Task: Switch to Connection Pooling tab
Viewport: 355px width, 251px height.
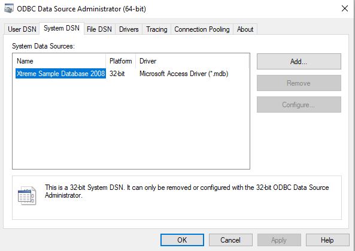Action: pos(202,29)
